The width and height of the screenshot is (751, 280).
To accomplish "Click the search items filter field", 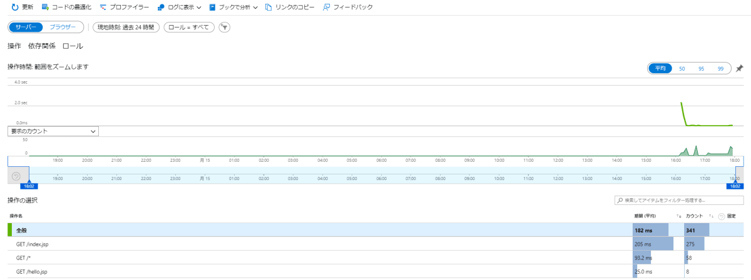I will click(x=679, y=201).
